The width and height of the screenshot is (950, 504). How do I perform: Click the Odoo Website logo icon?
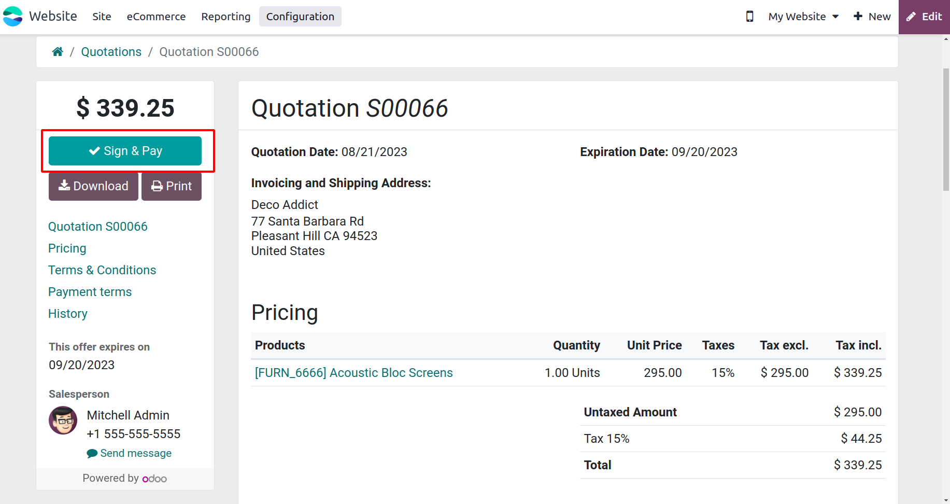click(13, 17)
